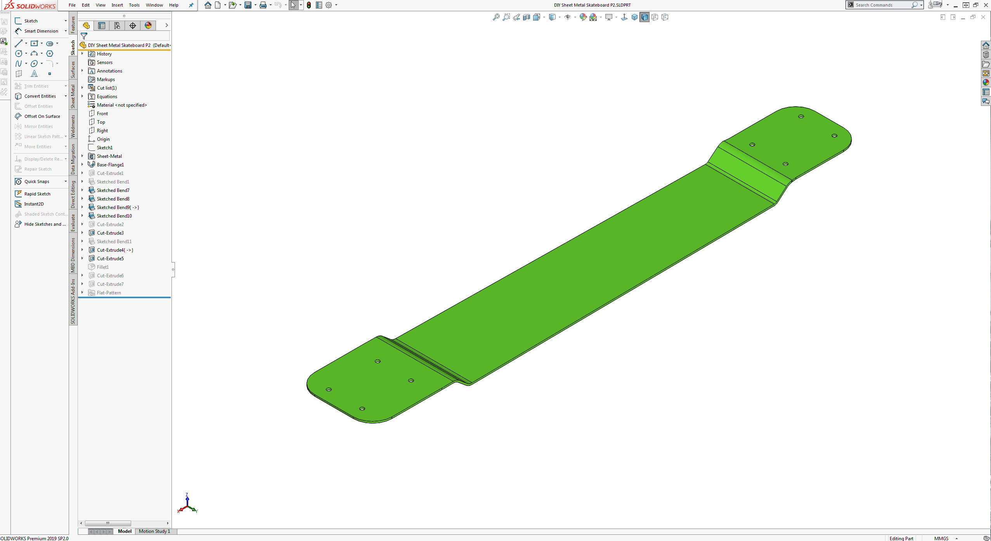991x541 pixels.
Task: Click Offset On Surface button
Action: tap(38, 116)
